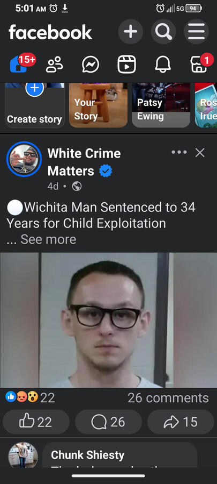Tap the plus create icon in header

tap(131, 32)
